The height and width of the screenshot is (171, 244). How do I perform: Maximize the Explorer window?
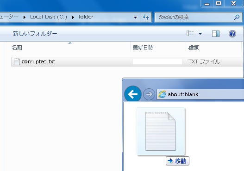coord(219,3)
